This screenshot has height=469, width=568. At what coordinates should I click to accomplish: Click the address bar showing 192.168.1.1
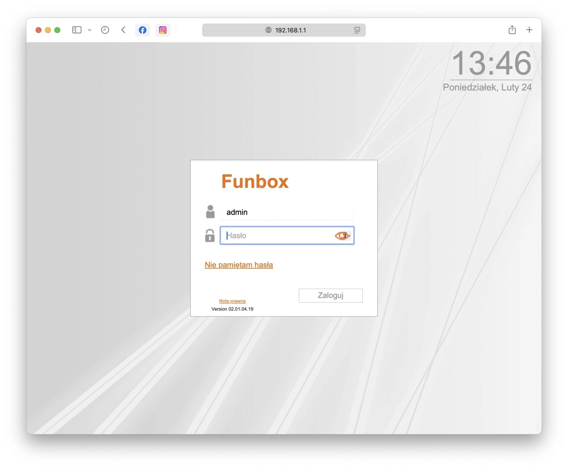[284, 30]
